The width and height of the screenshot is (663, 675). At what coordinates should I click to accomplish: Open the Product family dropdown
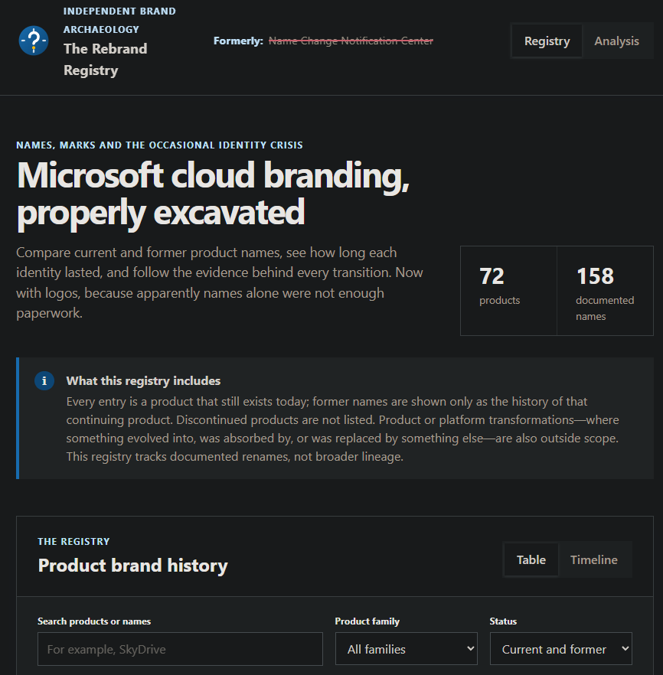[x=407, y=649]
